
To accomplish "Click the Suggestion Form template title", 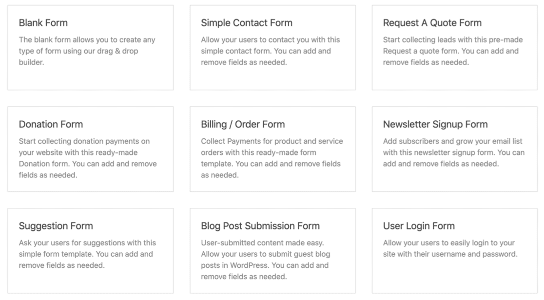I will (56, 226).
